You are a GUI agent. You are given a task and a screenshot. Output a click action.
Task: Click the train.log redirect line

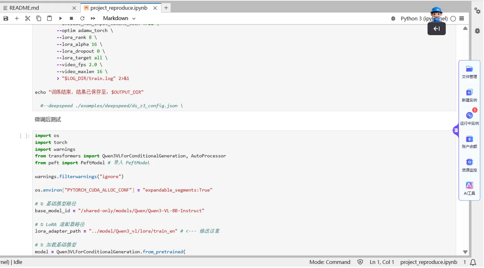coord(93,78)
